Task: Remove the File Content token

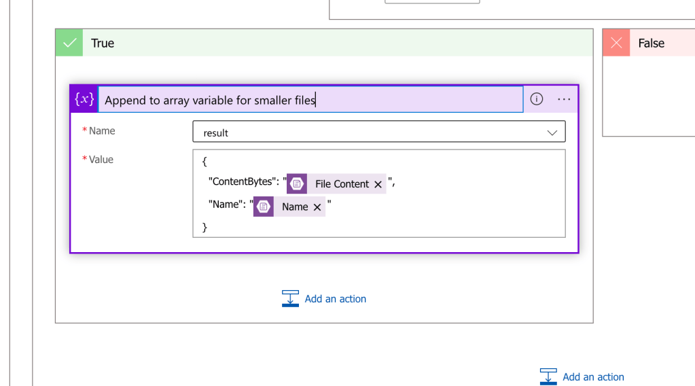Action: coord(378,184)
